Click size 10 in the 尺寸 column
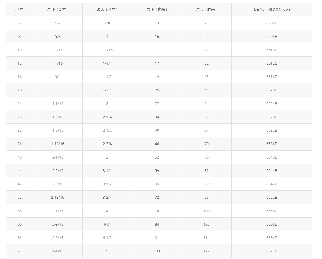This screenshot has height=259, width=322. tap(20, 50)
